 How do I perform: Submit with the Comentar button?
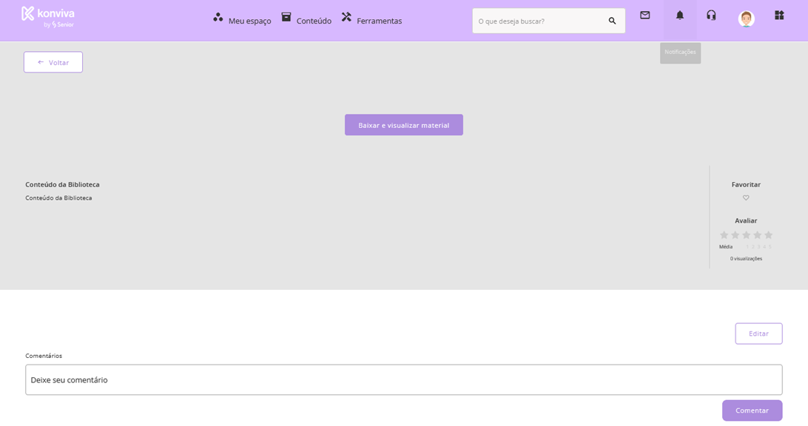(752, 410)
